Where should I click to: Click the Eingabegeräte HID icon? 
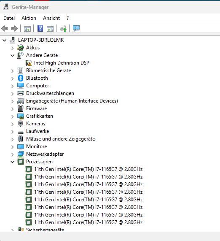[20, 101]
